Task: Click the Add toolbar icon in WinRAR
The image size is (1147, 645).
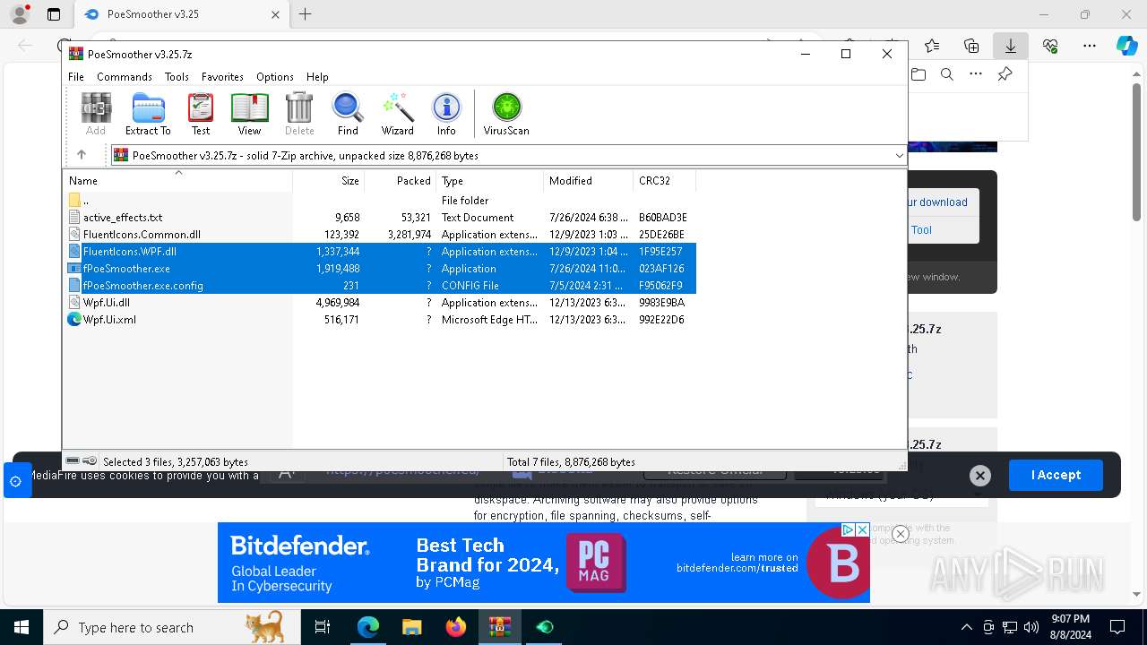Action: tap(96, 114)
